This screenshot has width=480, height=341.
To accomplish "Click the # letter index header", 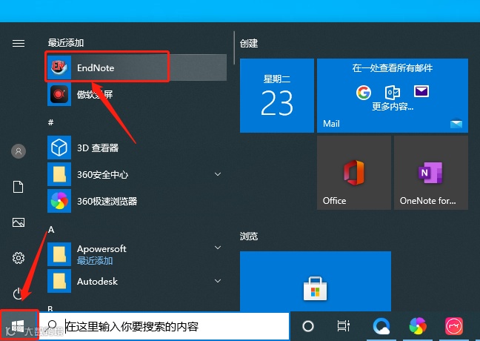I will pos(51,122).
